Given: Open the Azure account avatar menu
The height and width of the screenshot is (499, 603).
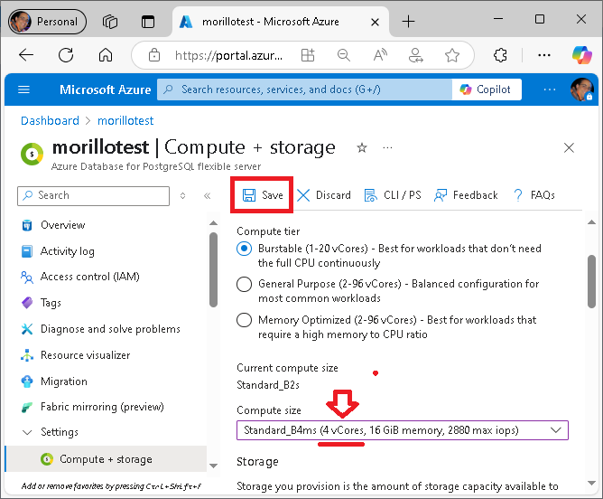Looking at the screenshot, I should (x=581, y=89).
